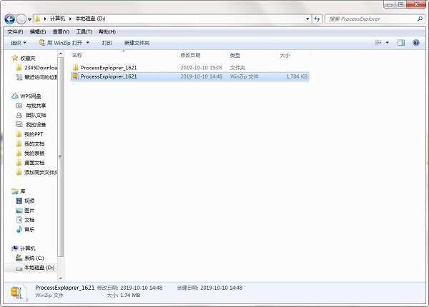Screen dimensions: 429x307
Task: Open 收藏夹 favorites in sidebar
Action: 27,58
